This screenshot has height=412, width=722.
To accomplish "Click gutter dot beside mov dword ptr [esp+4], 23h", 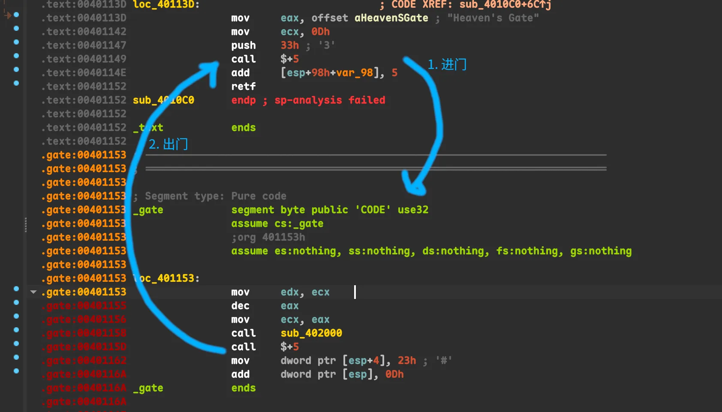I will (16, 357).
